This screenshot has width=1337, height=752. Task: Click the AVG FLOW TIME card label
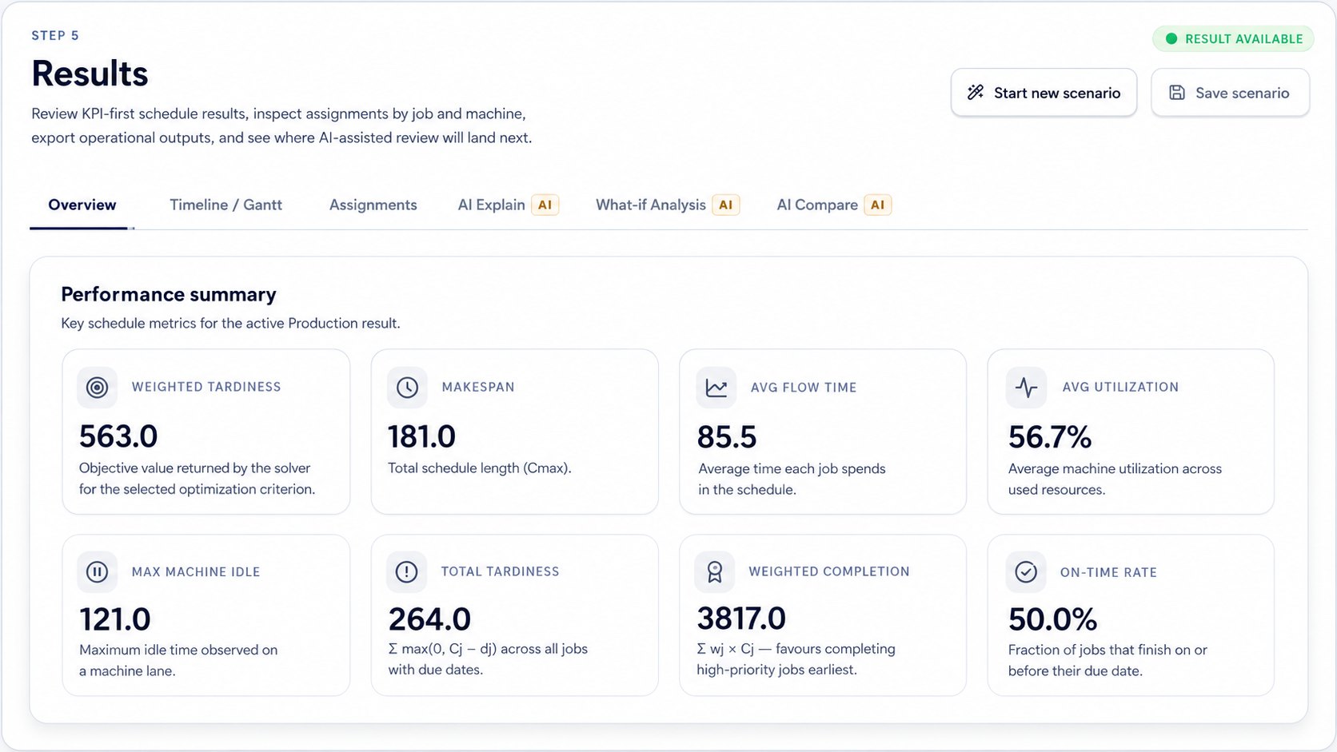click(804, 388)
